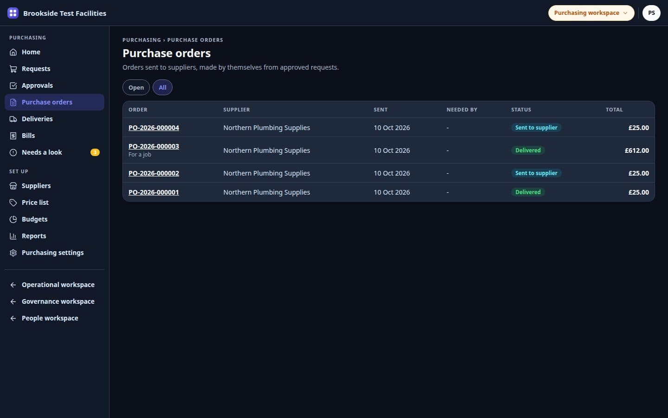Click Delivered status for PO-2026-000003
668x418 pixels.
pyautogui.click(x=528, y=150)
